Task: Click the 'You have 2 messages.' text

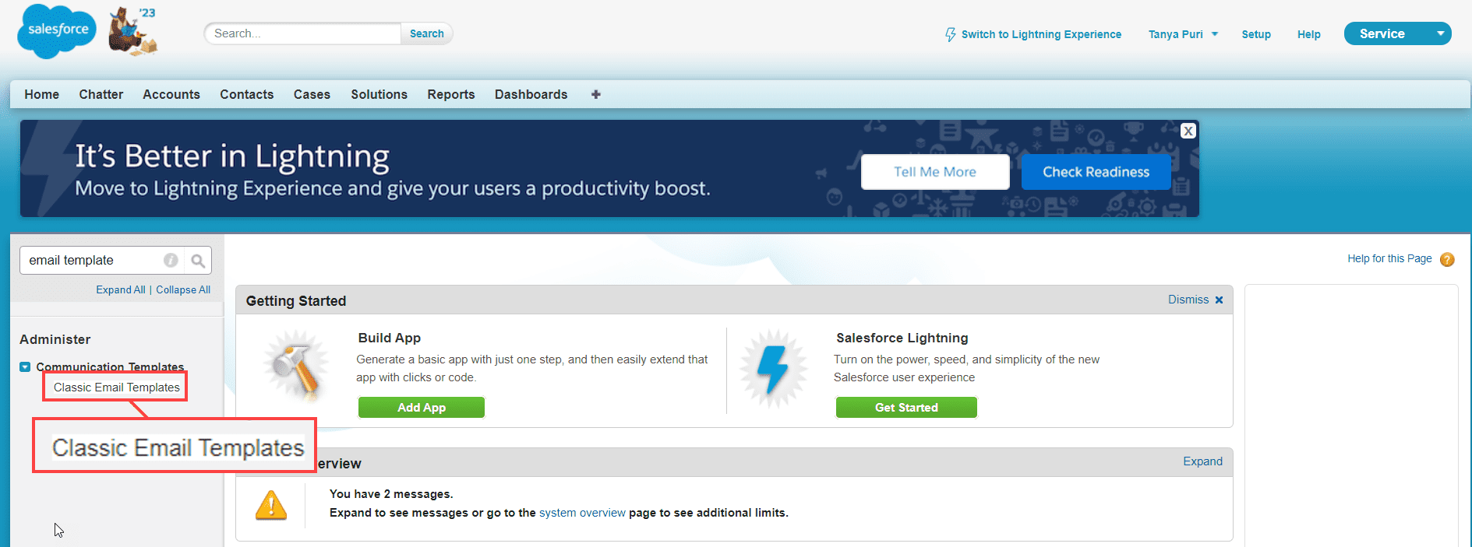Action: (x=391, y=494)
